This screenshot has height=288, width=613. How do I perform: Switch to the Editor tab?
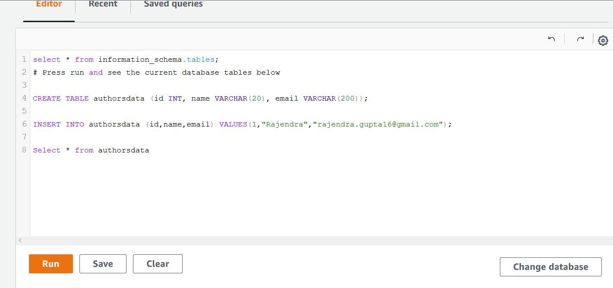pos(49,5)
